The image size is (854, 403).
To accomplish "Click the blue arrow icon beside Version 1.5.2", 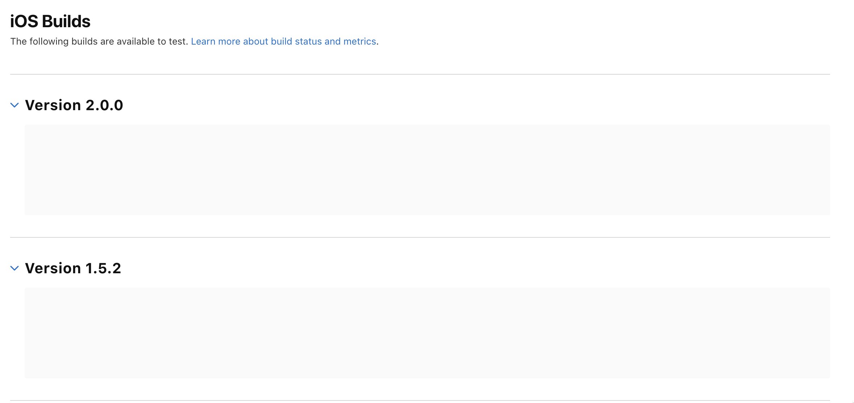I will tap(14, 269).
